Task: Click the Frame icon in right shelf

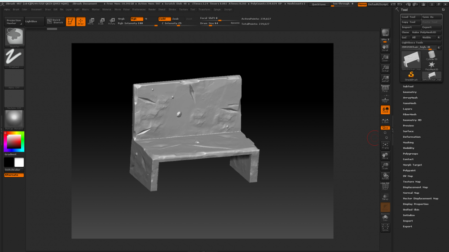Action: [385, 145]
